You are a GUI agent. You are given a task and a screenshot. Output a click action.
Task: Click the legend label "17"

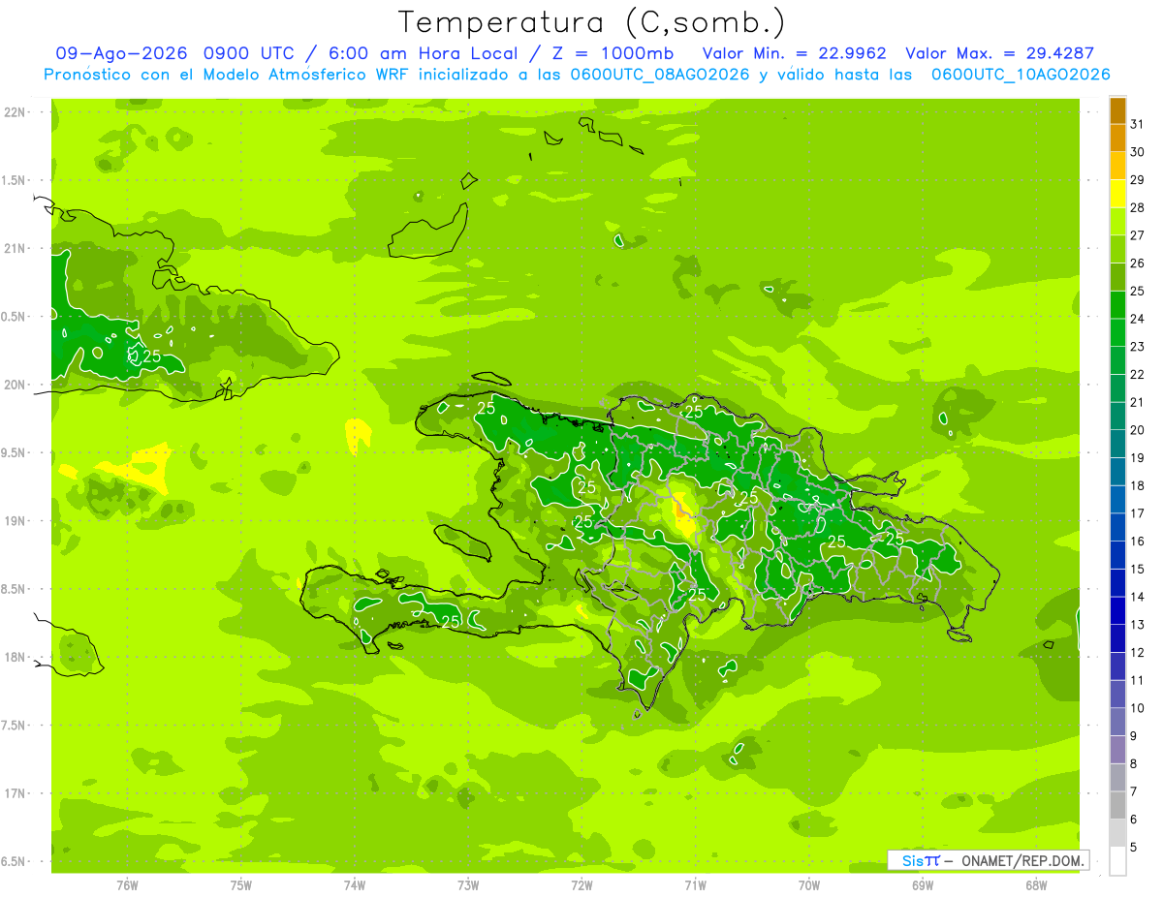[x=1138, y=513]
